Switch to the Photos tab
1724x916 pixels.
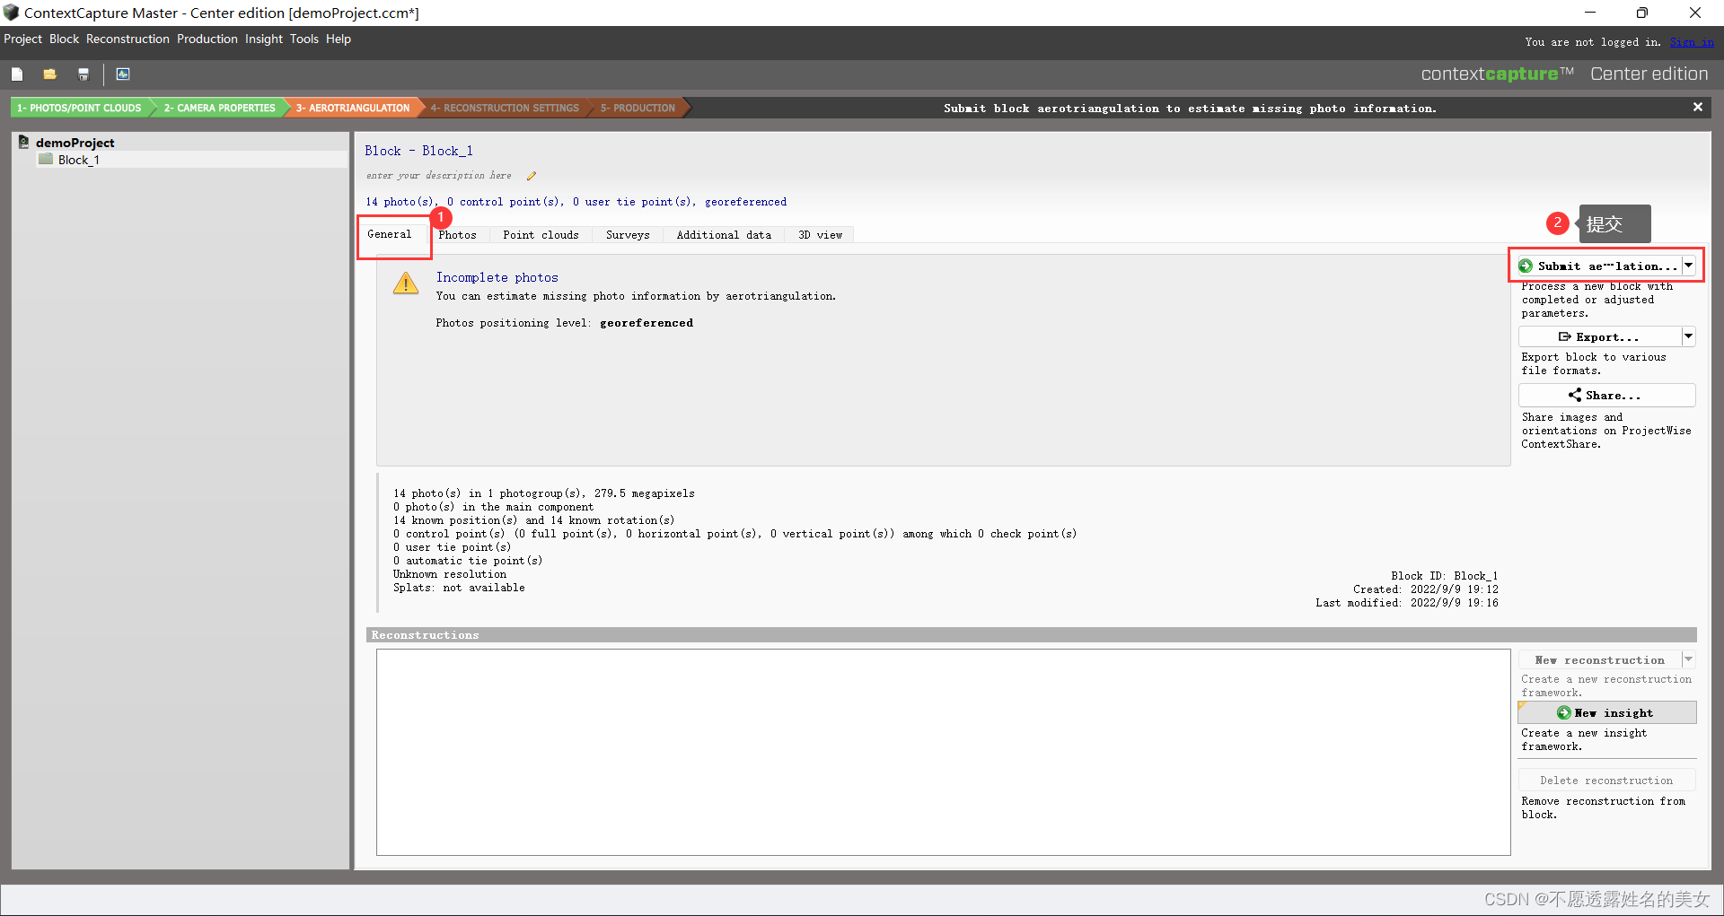pos(457,235)
